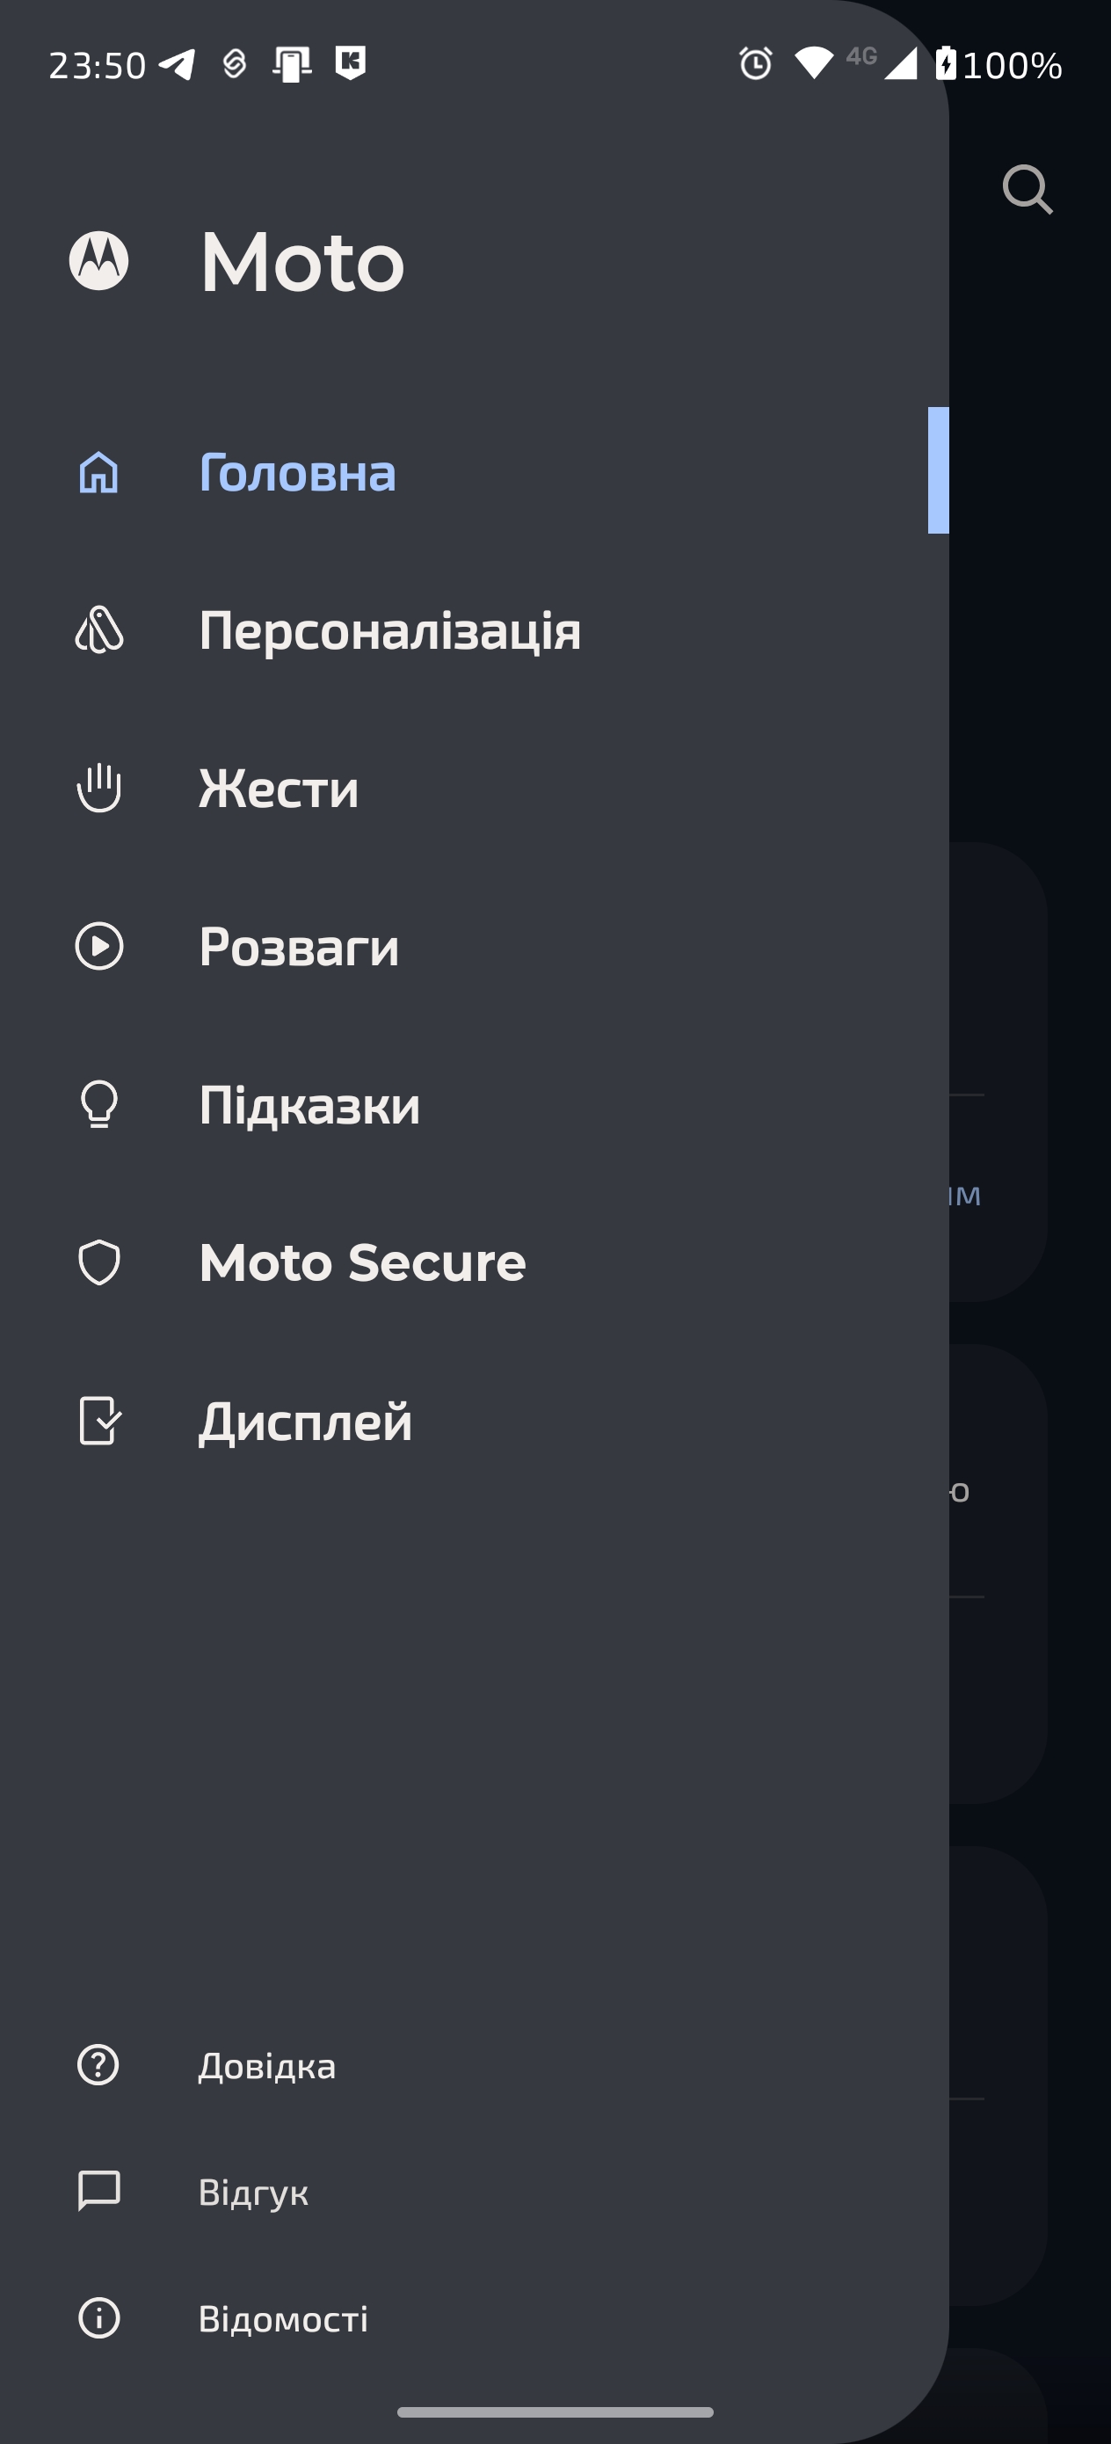
Task: Select Головна in the drawer menu
Action: [x=297, y=472]
